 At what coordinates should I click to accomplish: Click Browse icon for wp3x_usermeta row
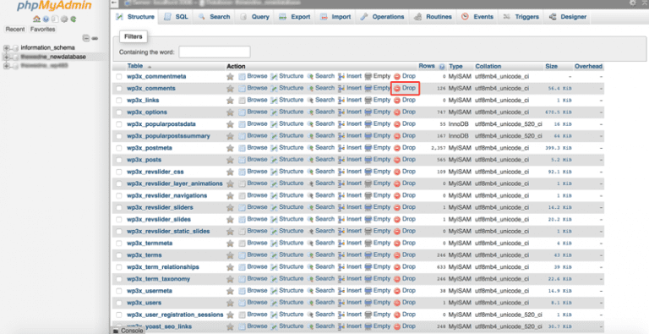(243, 291)
